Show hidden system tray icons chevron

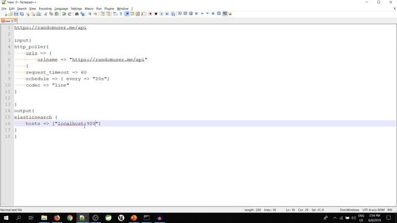tap(335, 217)
